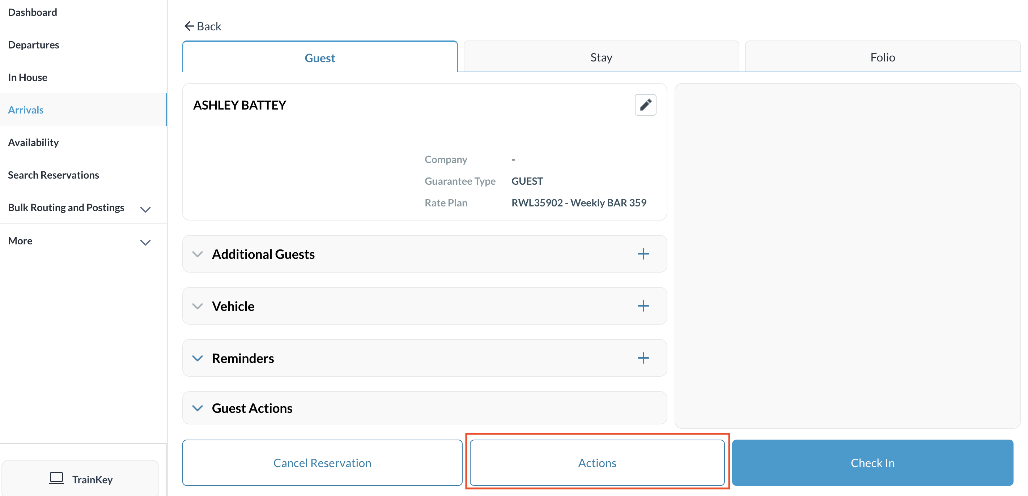This screenshot has height=496, width=1028.
Task: Open the Actions button menu
Action: (596, 462)
